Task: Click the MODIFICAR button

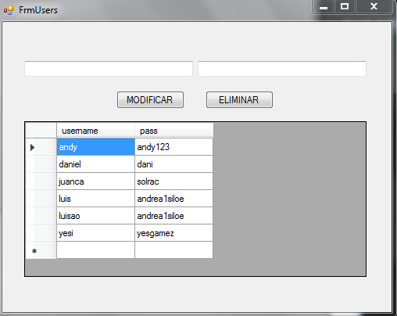Action: pyautogui.click(x=150, y=99)
